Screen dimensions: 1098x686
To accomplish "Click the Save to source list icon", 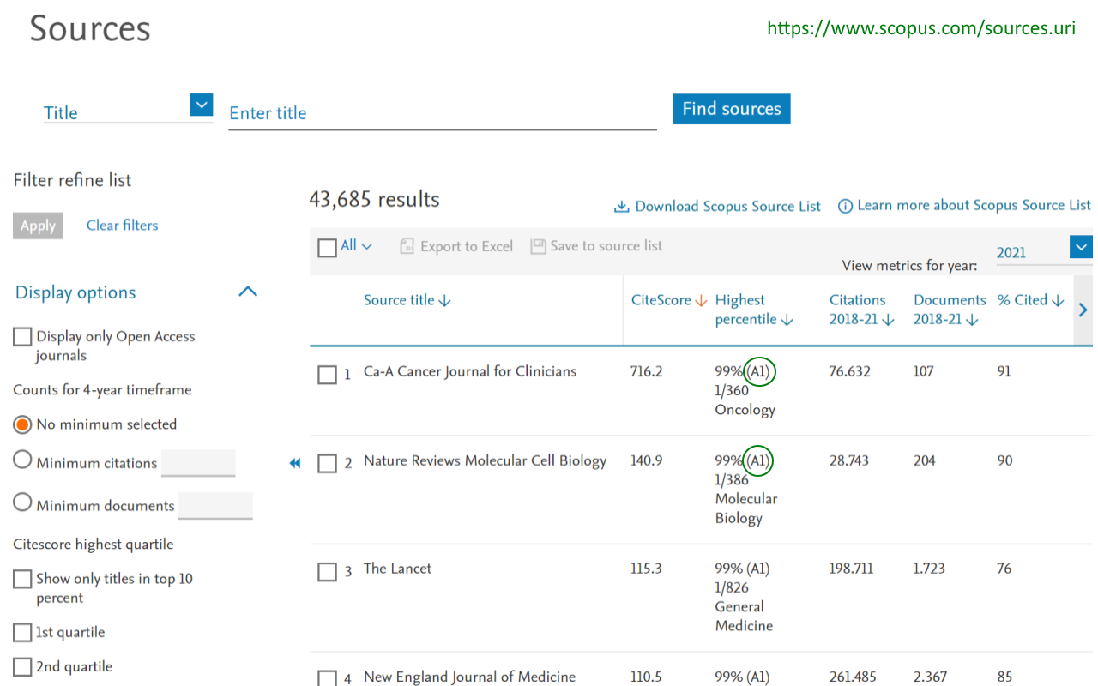I will point(538,247).
